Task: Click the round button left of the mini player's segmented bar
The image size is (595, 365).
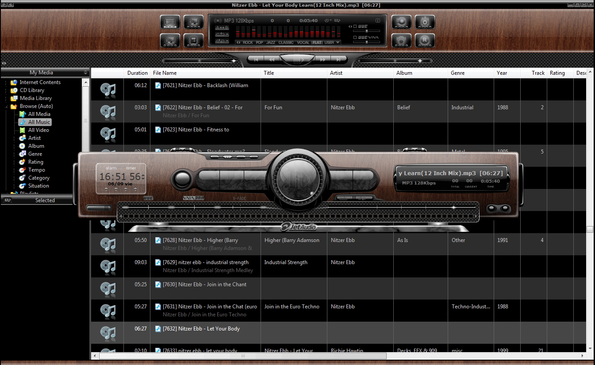Action: coord(182,179)
